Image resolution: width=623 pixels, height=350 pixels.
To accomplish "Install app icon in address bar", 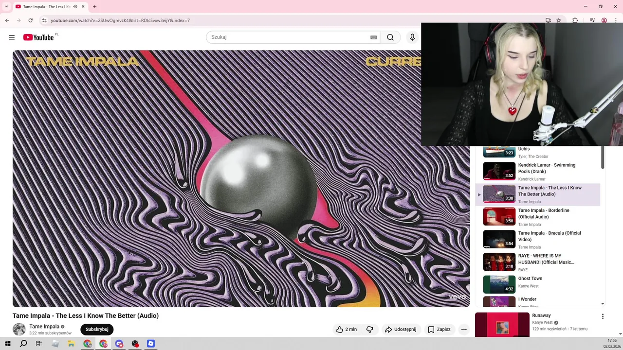I will click(548, 20).
